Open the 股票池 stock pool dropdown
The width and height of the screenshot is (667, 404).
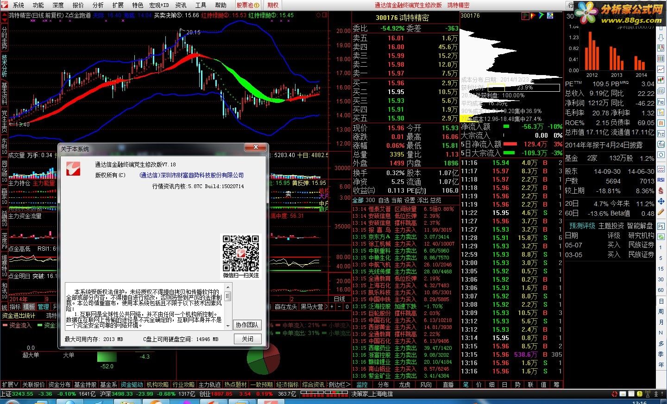click(x=248, y=5)
